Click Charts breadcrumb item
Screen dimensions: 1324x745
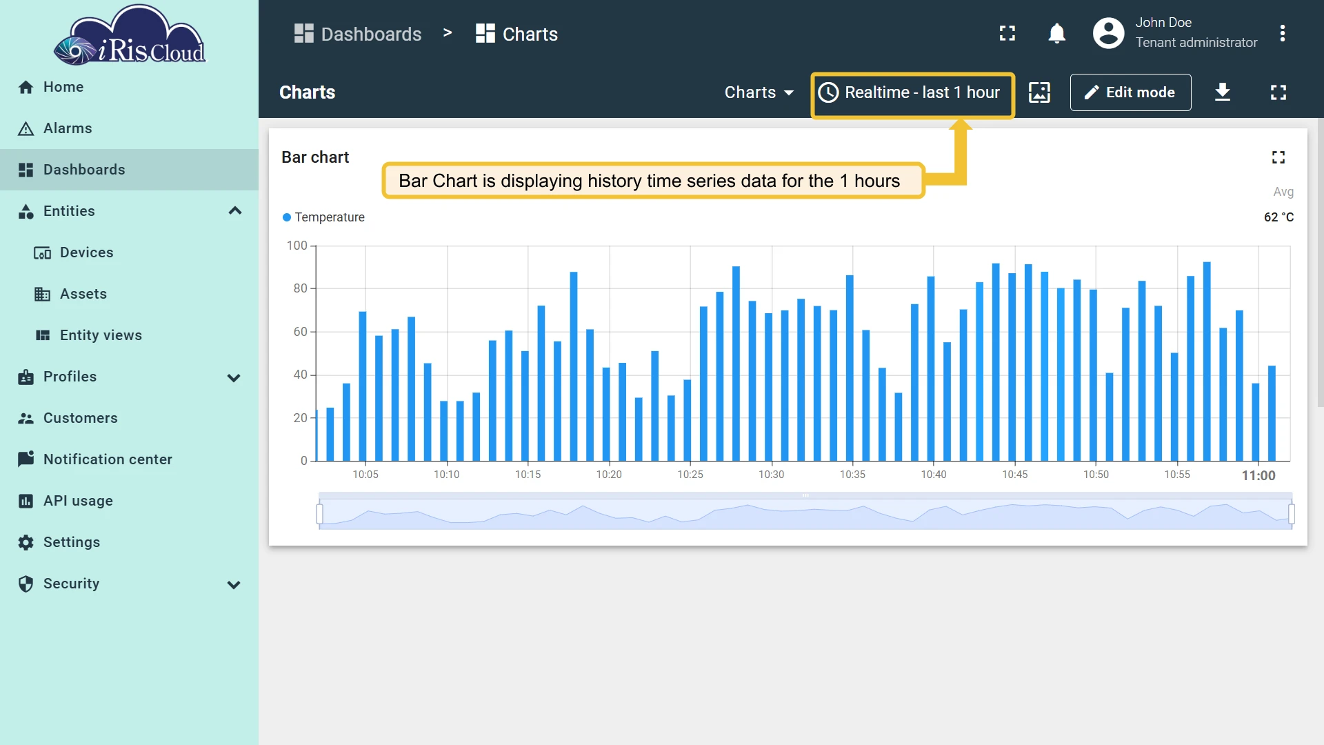click(516, 34)
